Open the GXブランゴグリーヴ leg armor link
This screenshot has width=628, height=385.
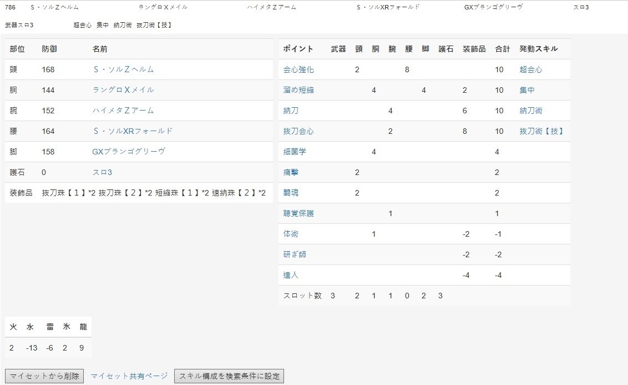coord(129,152)
